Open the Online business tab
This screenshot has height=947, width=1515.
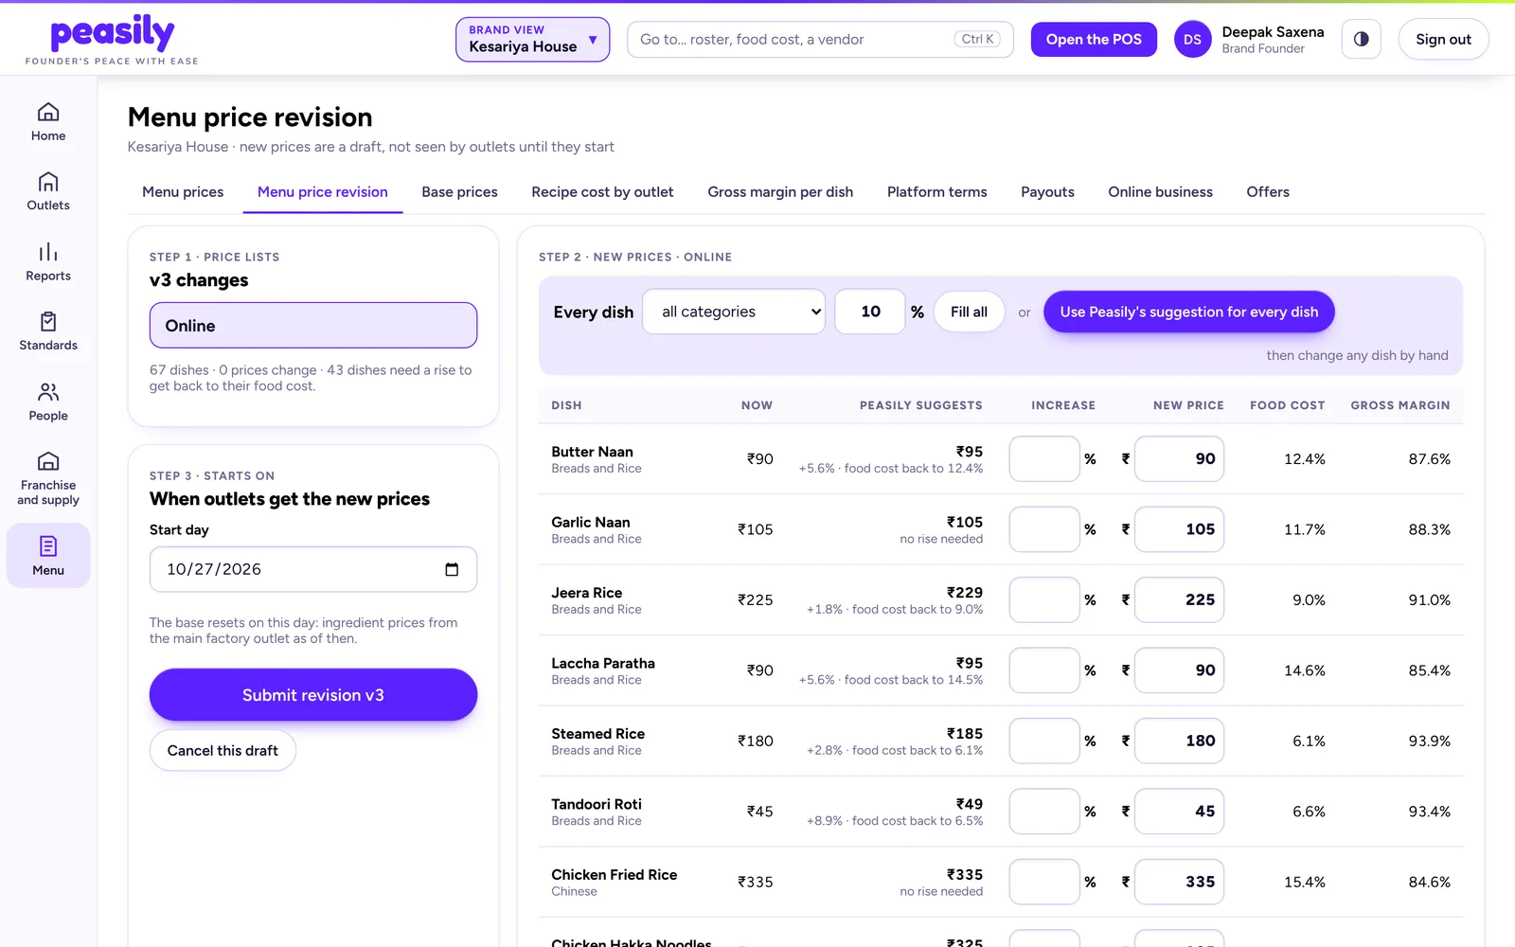1160,192
